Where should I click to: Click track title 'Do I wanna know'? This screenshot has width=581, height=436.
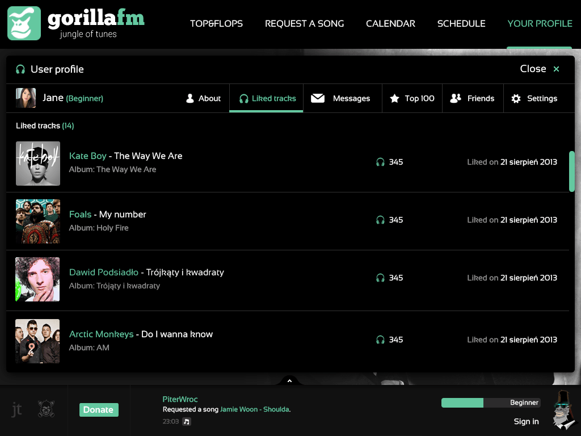point(177,334)
